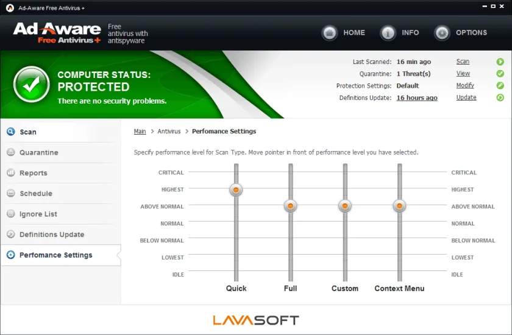Click the Ad-Aware logo in title bar
The image size is (512, 335).
point(10,8)
